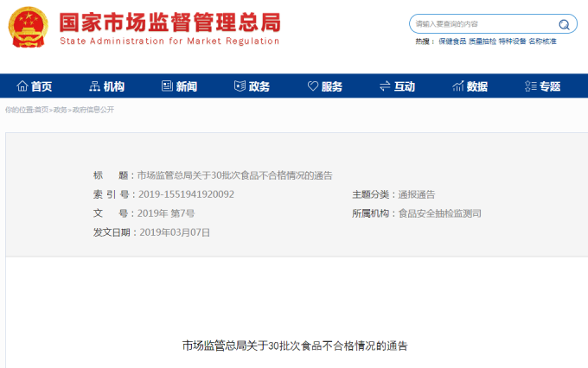Click the site title 国家市场监督管理总局

169,22
